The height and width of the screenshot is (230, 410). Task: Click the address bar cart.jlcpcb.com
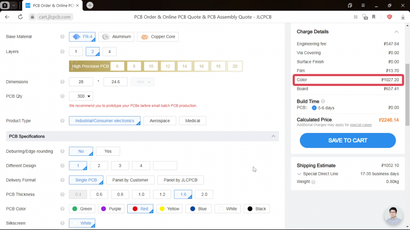(55, 17)
